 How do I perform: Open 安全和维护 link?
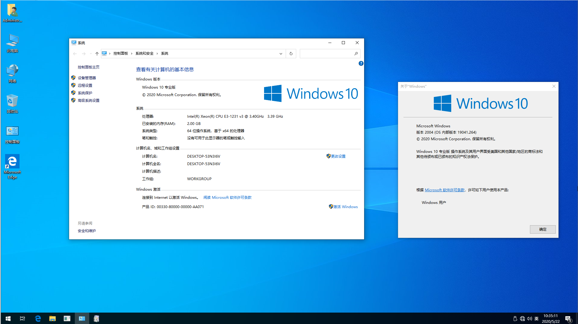tap(87, 231)
